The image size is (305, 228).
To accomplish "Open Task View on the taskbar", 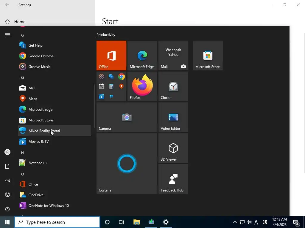I will tap(122, 222).
